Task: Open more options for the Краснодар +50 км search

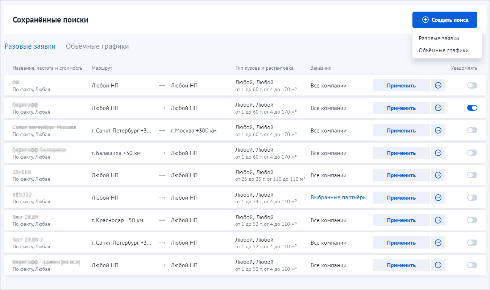Action: (x=438, y=220)
